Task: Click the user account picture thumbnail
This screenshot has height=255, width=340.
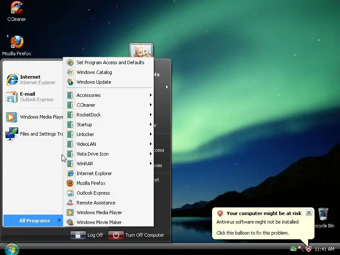Action: (141, 50)
